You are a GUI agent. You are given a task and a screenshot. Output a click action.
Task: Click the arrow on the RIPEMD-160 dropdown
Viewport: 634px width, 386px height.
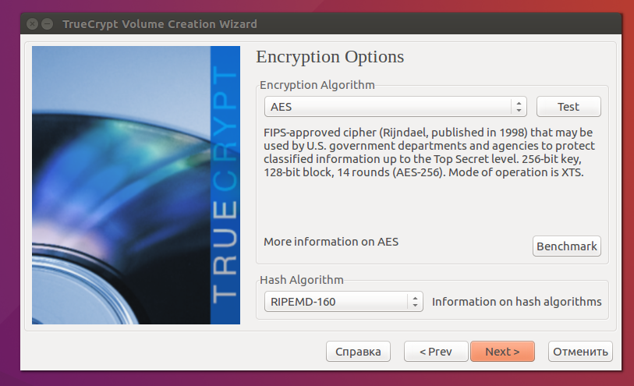coord(416,302)
